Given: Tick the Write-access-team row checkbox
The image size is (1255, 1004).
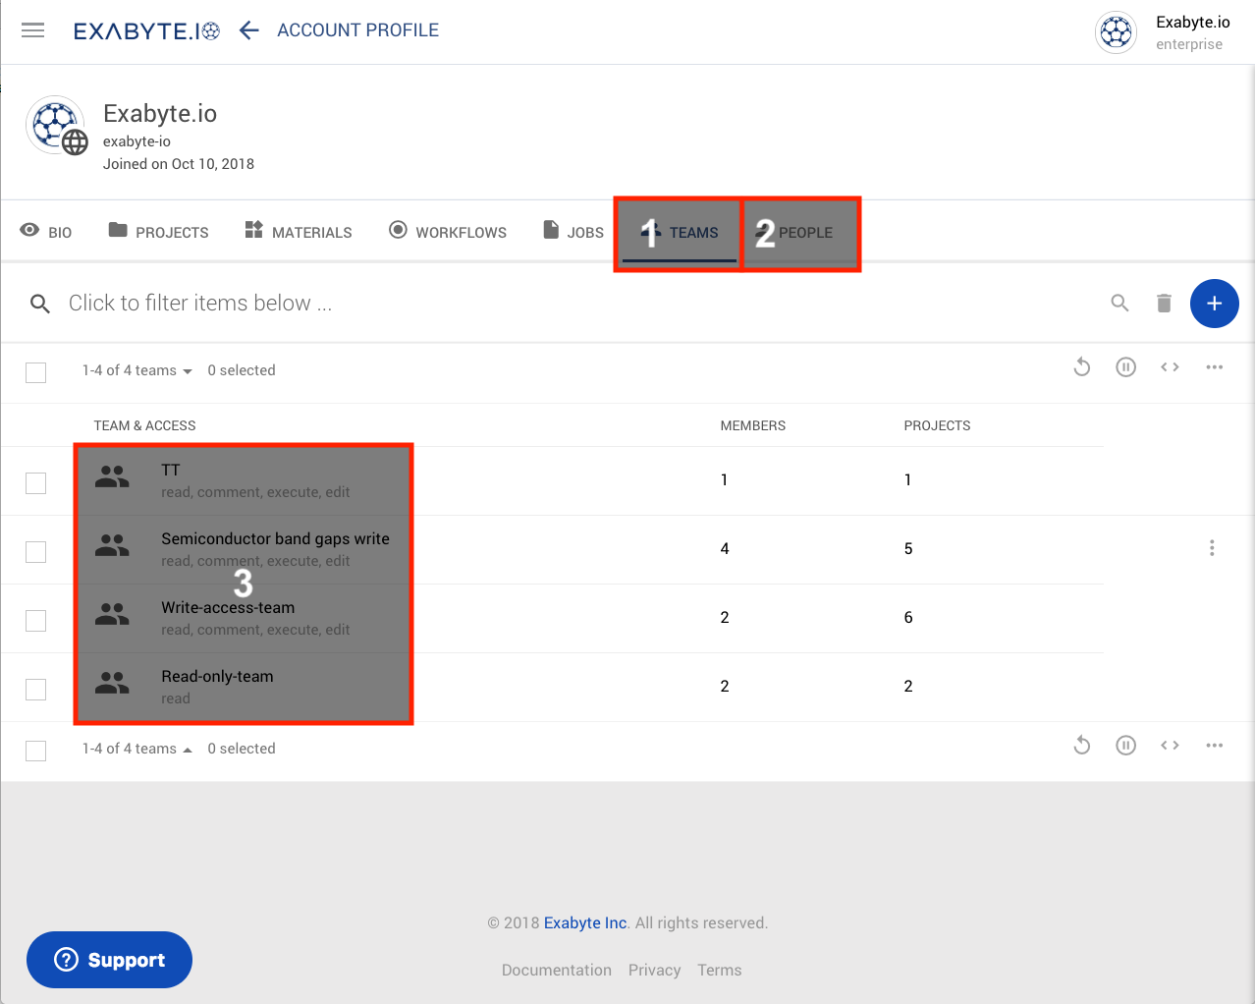Looking at the screenshot, I should point(36,621).
